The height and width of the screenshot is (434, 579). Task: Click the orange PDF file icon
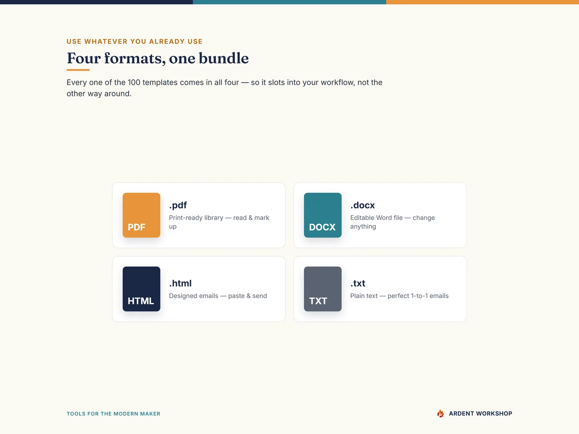coord(141,215)
